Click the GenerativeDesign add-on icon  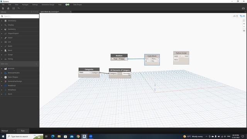coord(5,81)
